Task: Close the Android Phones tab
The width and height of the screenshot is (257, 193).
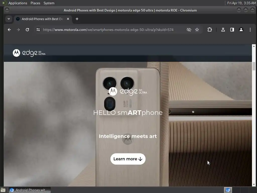Action: (x=68, y=19)
